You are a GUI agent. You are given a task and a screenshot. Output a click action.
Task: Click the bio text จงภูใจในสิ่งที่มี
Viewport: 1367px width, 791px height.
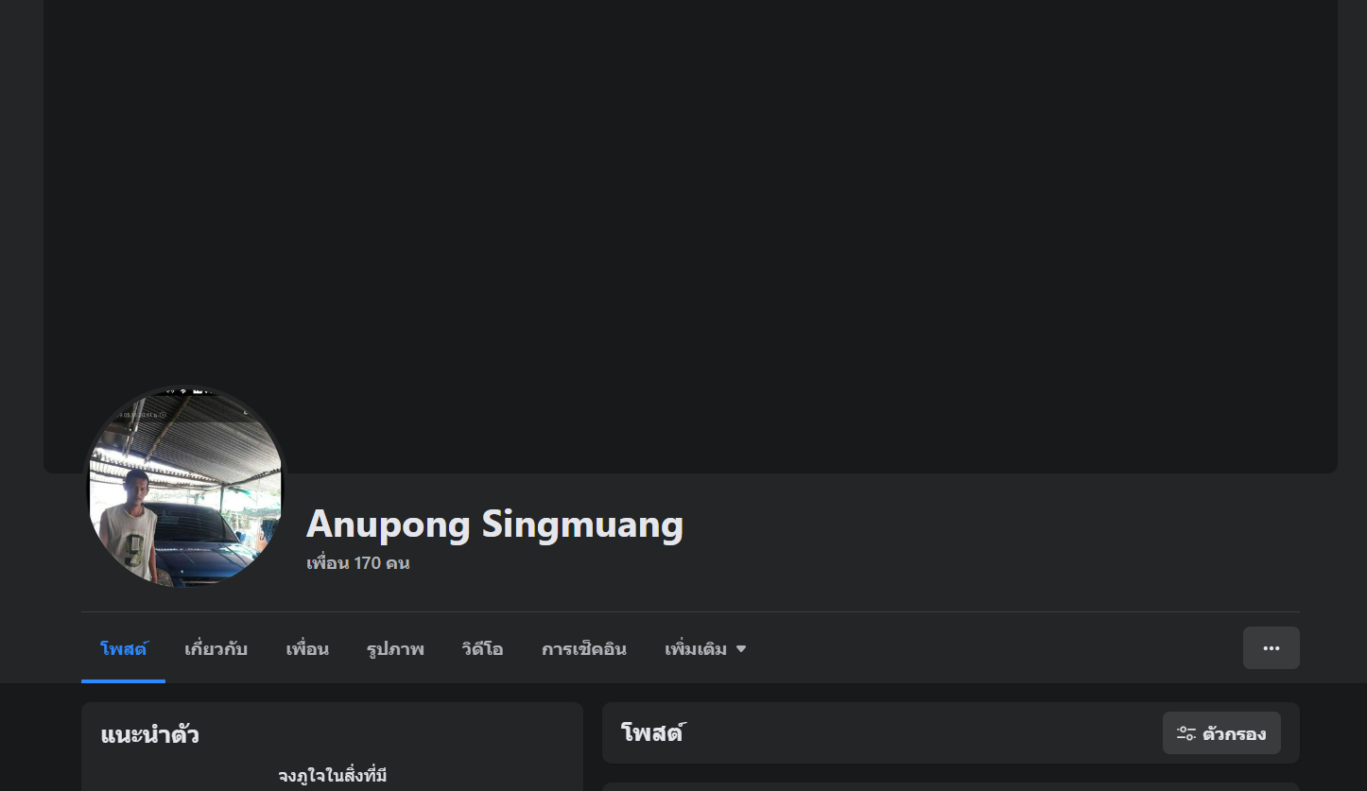click(332, 776)
